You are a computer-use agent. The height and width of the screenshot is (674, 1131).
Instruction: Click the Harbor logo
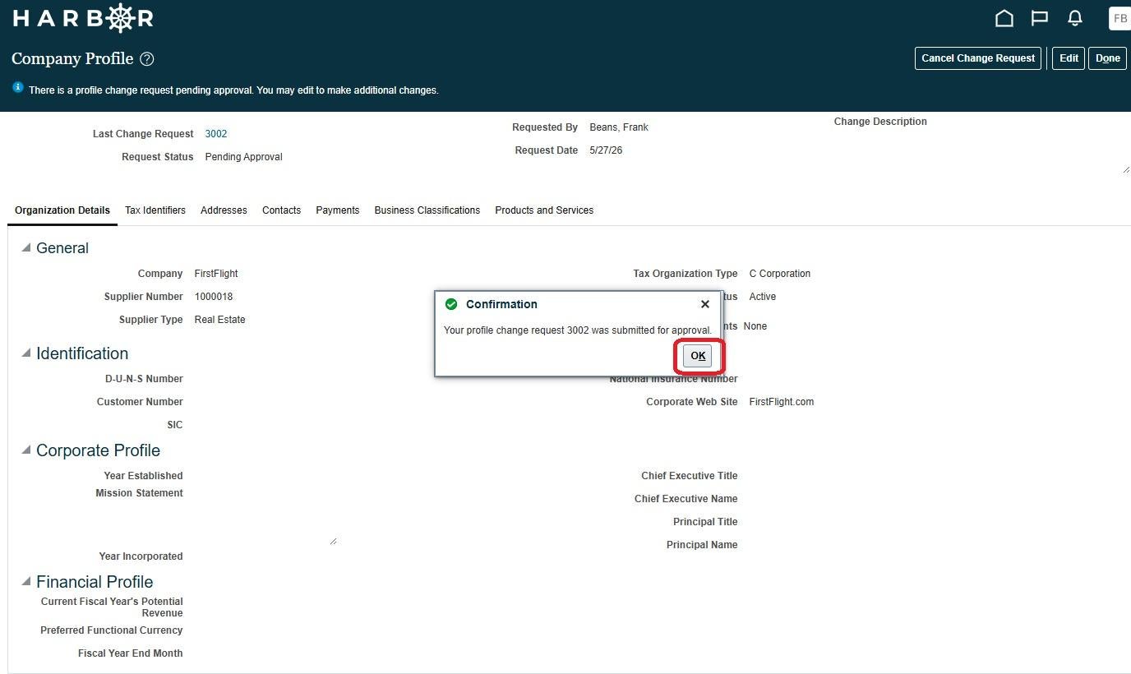83,18
